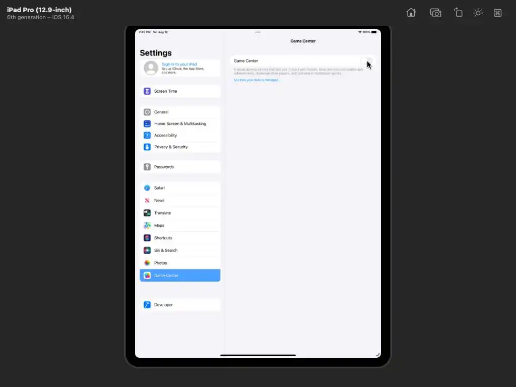Select Privacy & Security in the sidebar
Screen dimensions: 516x387
tap(180, 147)
